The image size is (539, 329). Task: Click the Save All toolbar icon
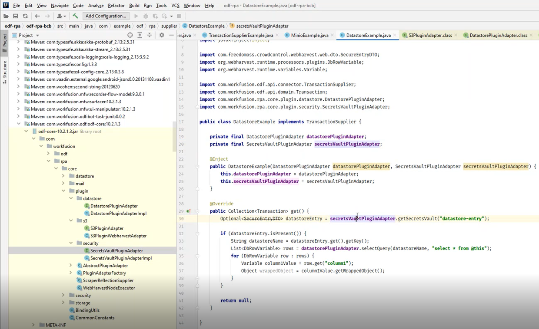point(16,16)
